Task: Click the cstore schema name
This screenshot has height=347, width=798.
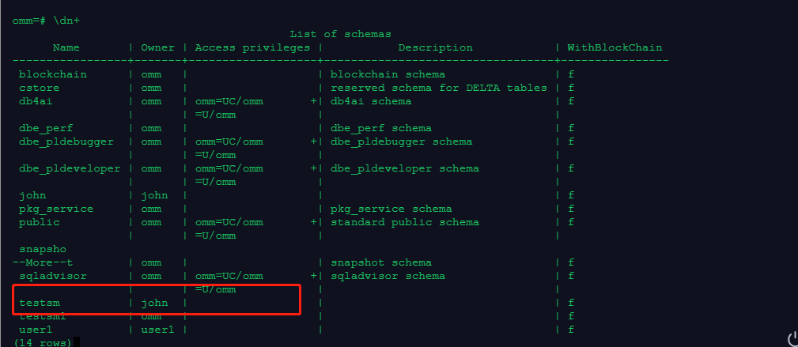Action: [40, 88]
